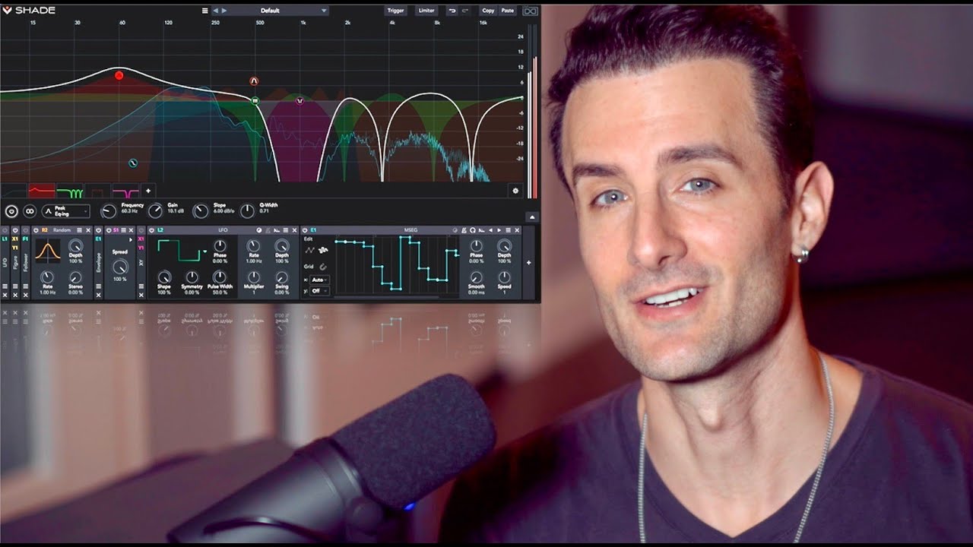Open the LFO panel menu icon
The image size is (973, 547).
[286, 230]
